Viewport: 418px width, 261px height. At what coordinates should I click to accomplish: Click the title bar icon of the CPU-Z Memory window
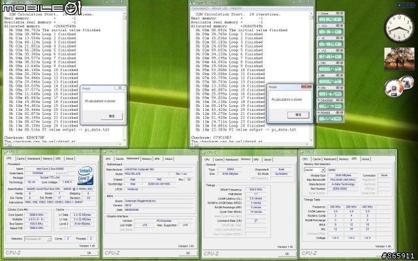[204, 152]
